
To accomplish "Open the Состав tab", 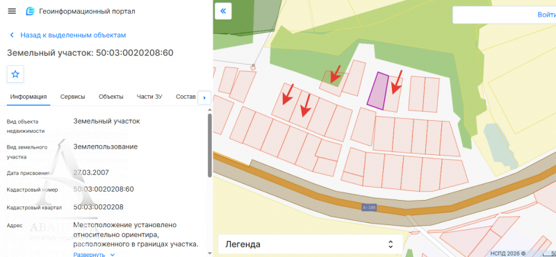I will click(186, 97).
